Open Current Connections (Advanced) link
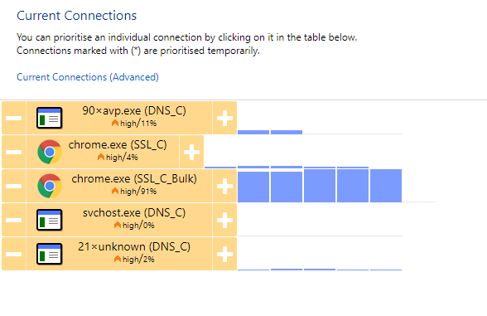487x316 pixels. point(88,77)
